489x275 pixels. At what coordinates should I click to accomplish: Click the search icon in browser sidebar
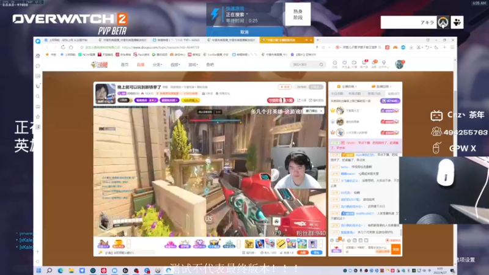coord(38,97)
